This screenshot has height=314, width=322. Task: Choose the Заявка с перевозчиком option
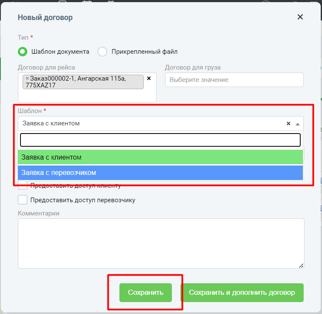160,172
